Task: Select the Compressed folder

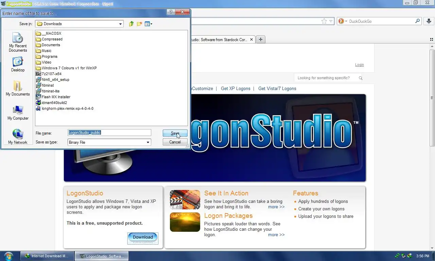Action: (49, 39)
